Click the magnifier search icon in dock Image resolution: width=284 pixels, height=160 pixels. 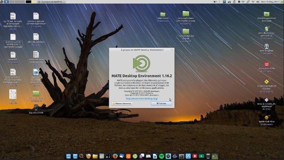click(x=82, y=156)
